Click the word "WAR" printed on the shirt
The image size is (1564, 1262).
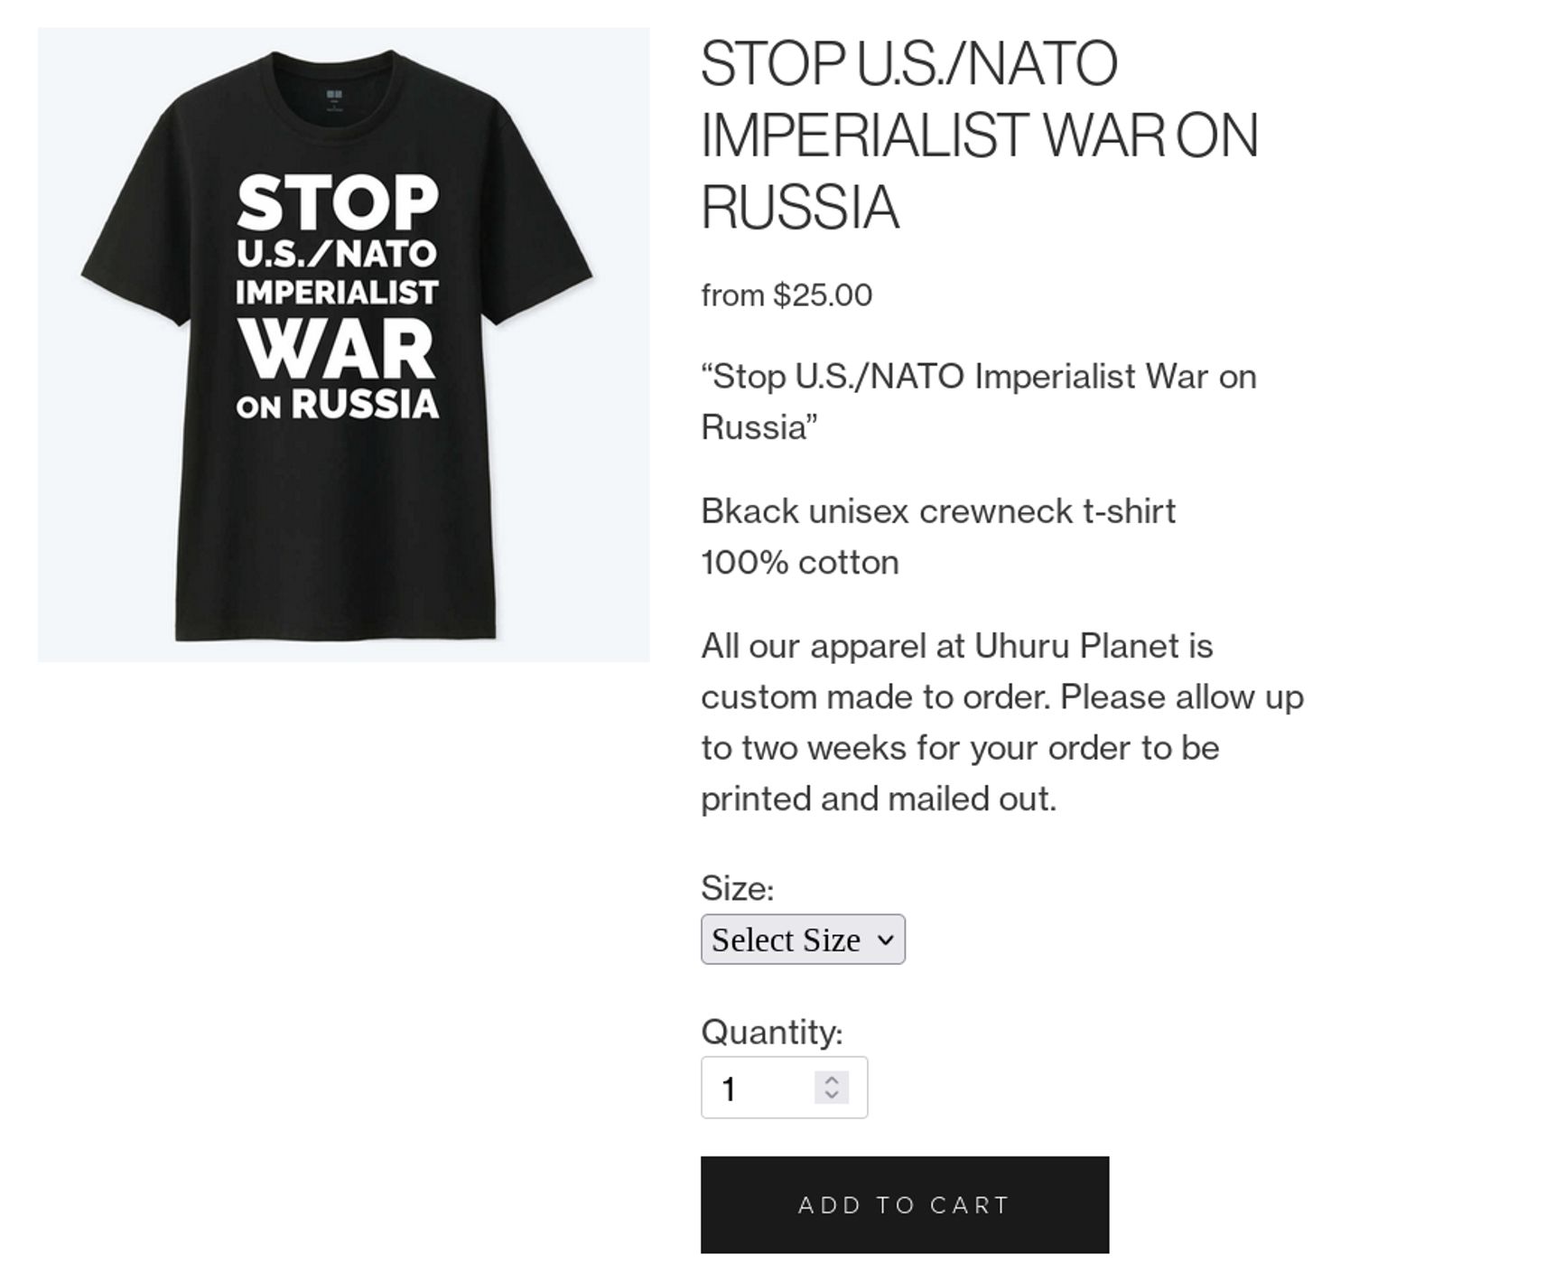coord(337,351)
